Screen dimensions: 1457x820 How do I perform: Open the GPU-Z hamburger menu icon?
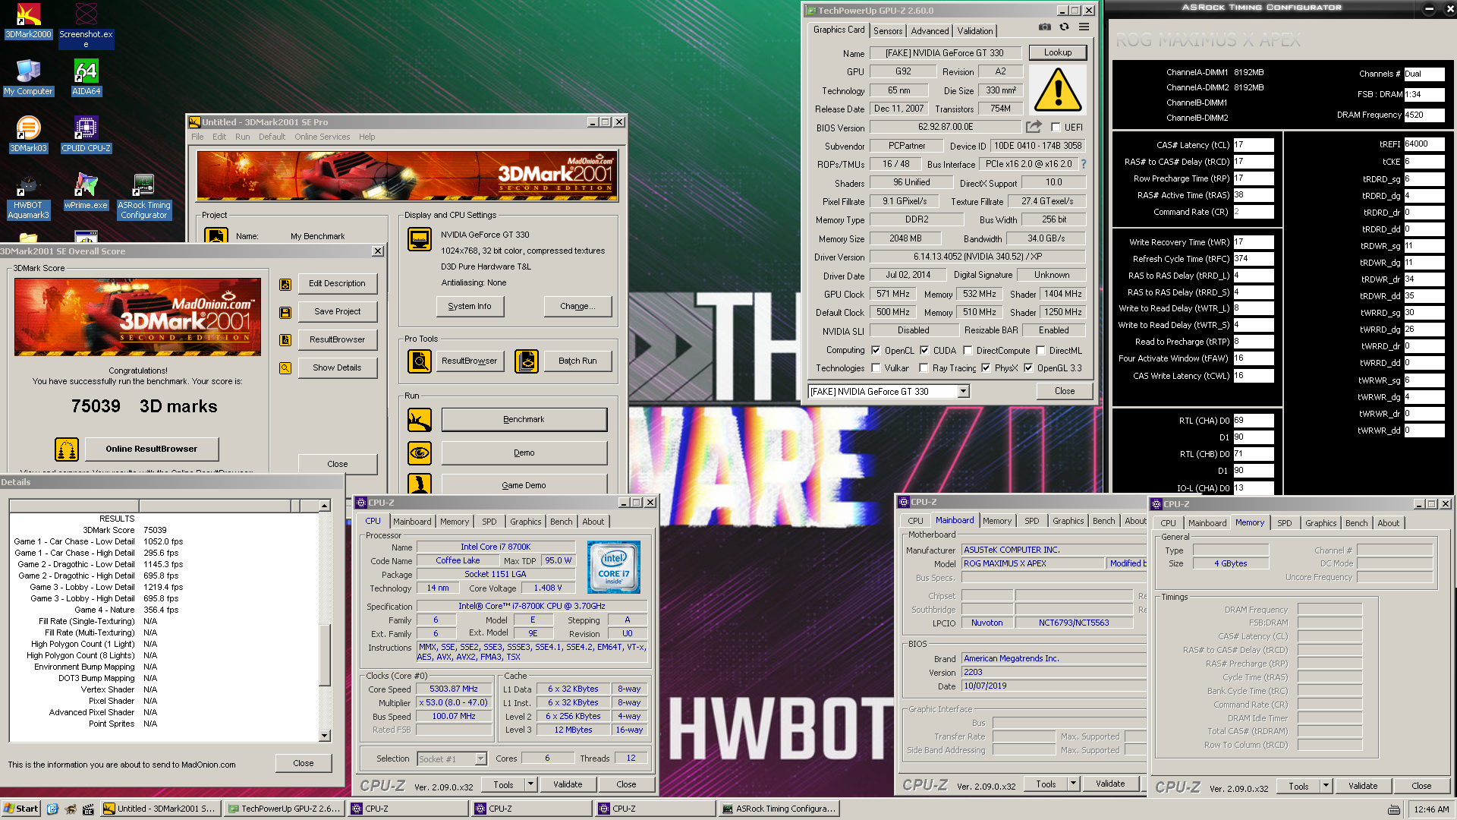(x=1084, y=27)
